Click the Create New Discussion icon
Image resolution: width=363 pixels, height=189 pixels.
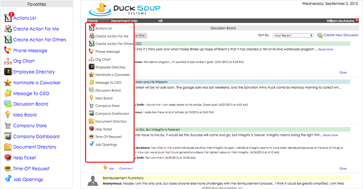(x=320, y=35)
